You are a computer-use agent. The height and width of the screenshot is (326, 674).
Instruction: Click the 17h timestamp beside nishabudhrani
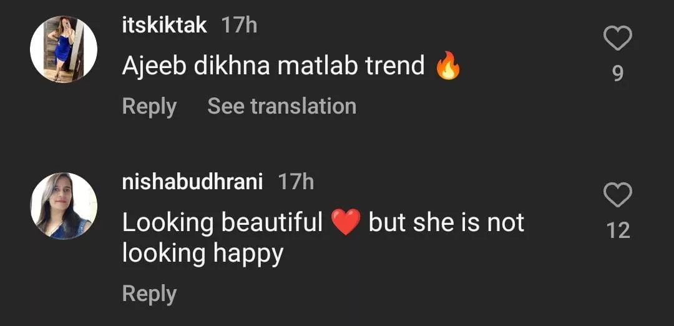tap(296, 182)
